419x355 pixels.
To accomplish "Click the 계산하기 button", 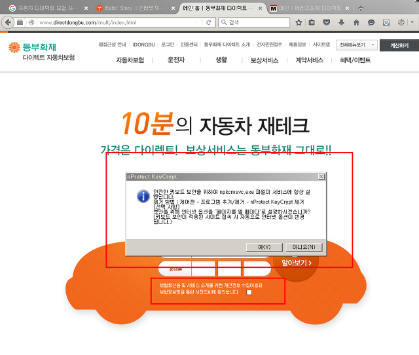I will (399, 45).
